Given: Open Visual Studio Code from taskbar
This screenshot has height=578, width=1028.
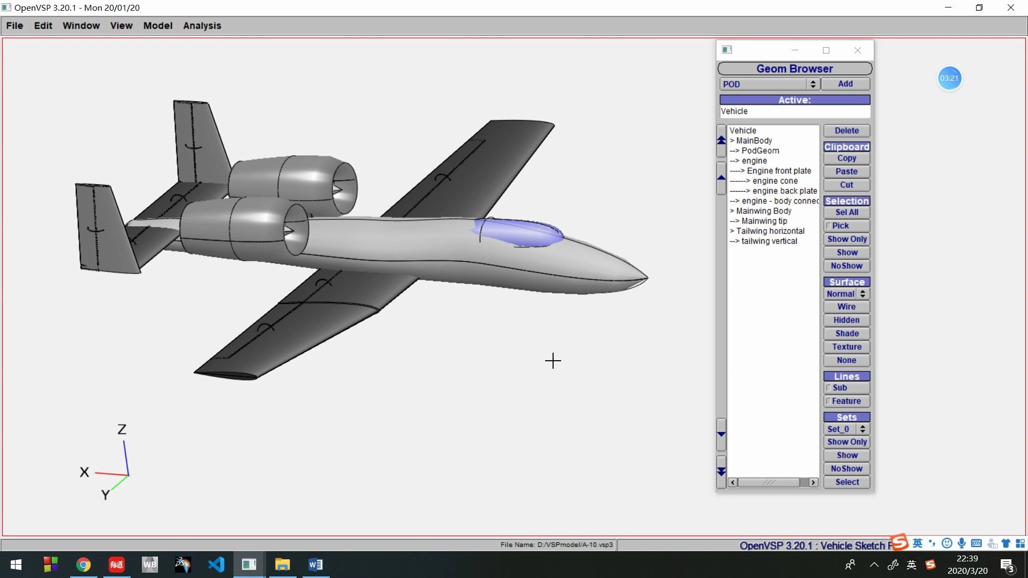Looking at the screenshot, I should pyautogui.click(x=216, y=565).
